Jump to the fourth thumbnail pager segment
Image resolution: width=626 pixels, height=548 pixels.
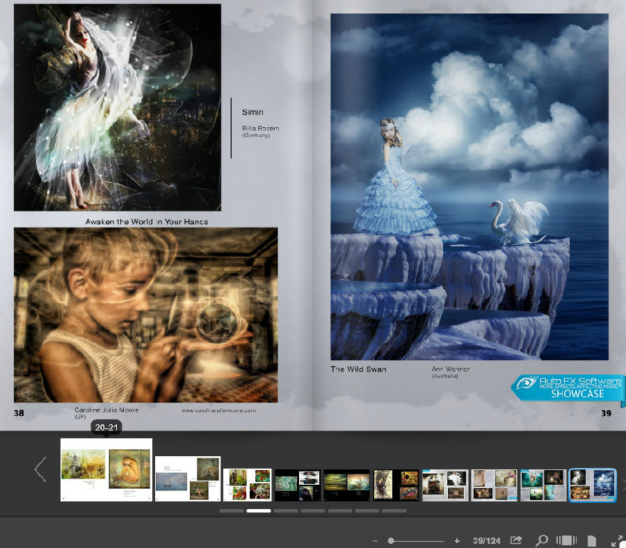point(313,511)
